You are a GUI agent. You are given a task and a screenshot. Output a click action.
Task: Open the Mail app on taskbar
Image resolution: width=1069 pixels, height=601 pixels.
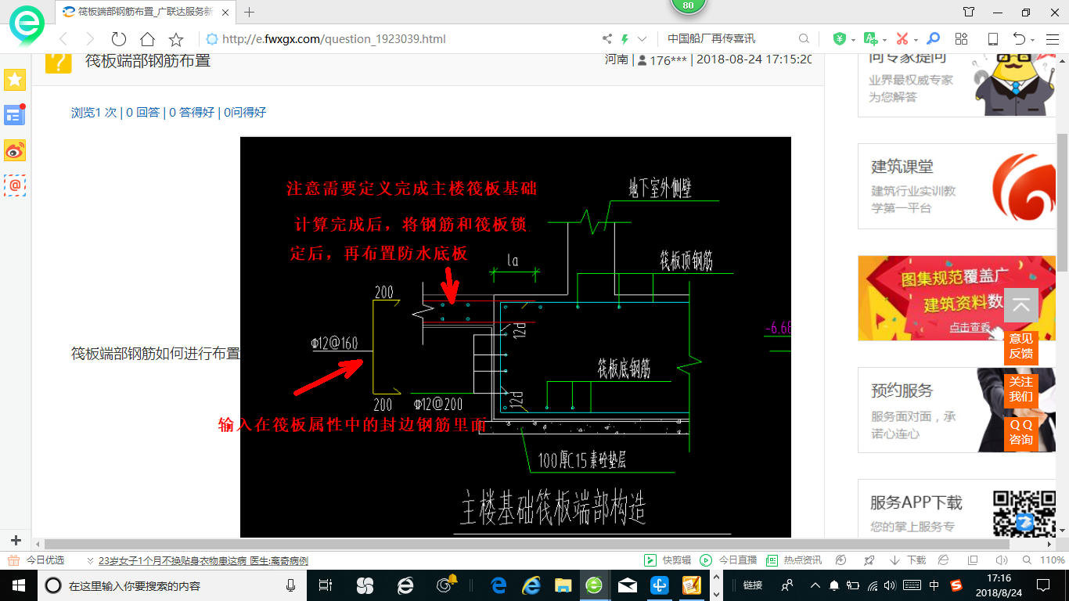point(627,585)
